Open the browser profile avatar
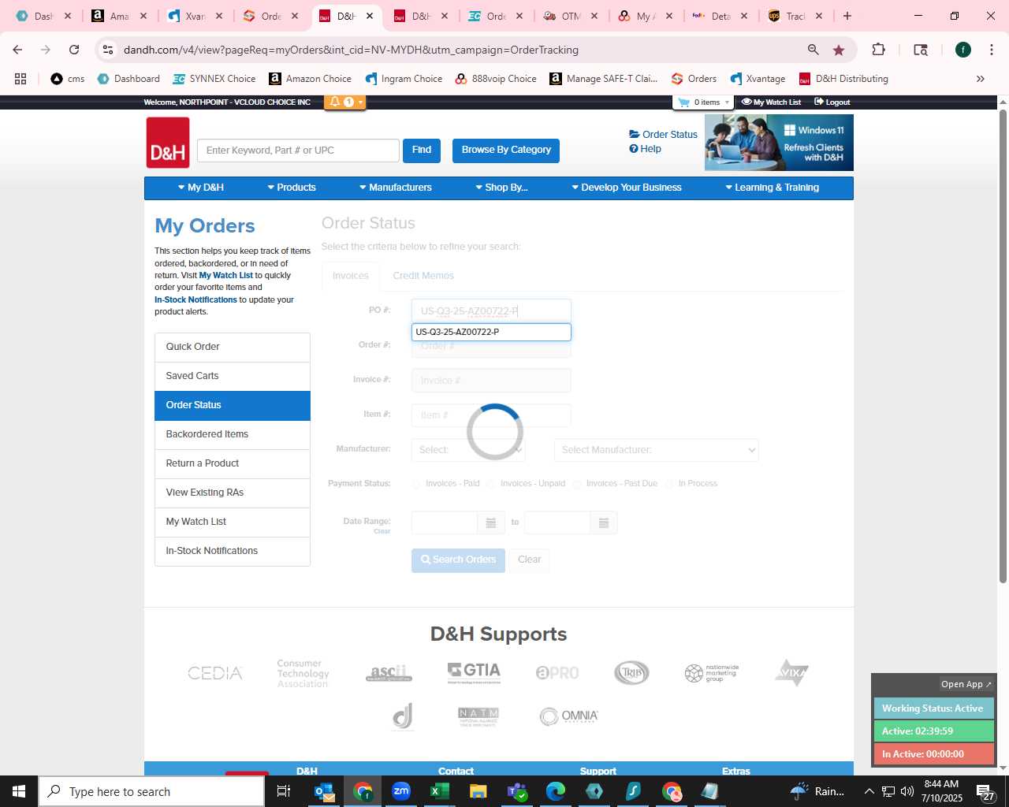The height and width of the screenshot is (807, 1009). coord(962,50)
